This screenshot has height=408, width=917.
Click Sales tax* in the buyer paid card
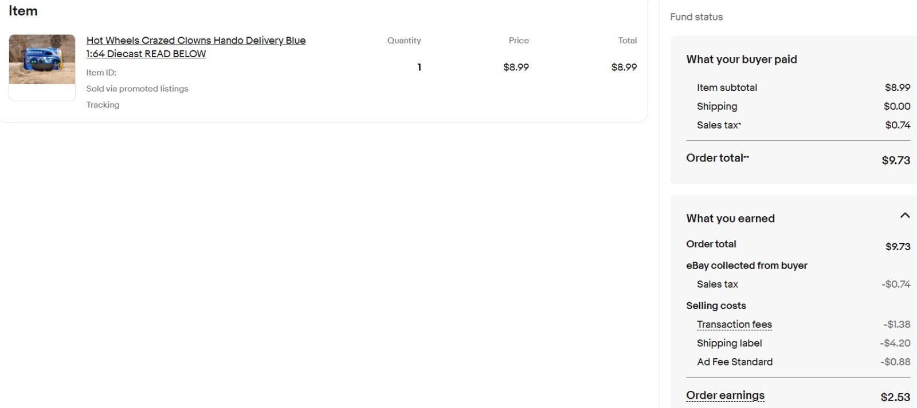(719, 125)
